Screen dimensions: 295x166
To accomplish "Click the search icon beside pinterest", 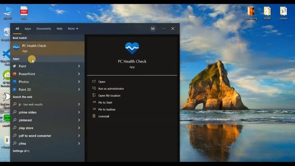I will point(14,120).
